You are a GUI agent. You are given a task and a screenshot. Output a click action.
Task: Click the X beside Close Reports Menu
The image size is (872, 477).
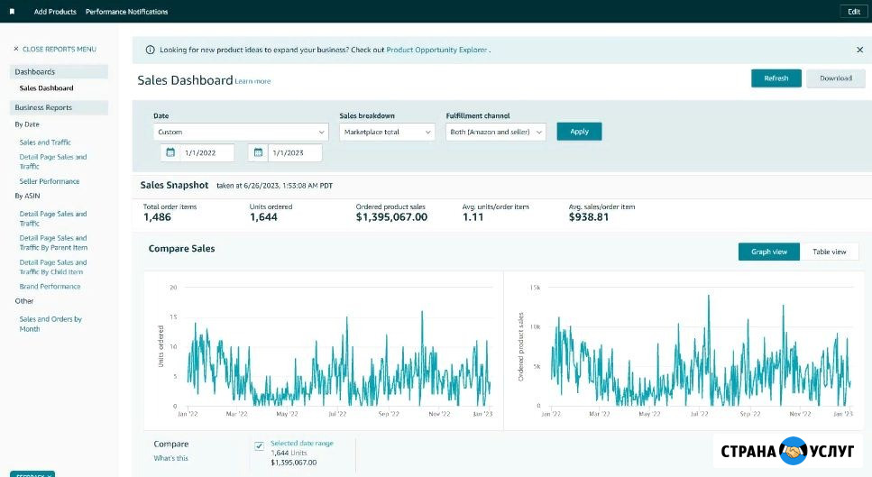[16, 49]
